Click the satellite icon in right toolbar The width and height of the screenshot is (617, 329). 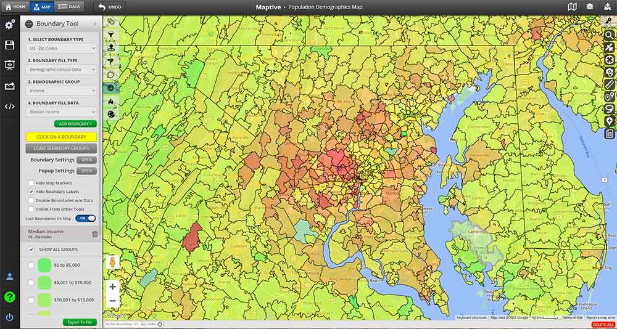click(610, 47)
